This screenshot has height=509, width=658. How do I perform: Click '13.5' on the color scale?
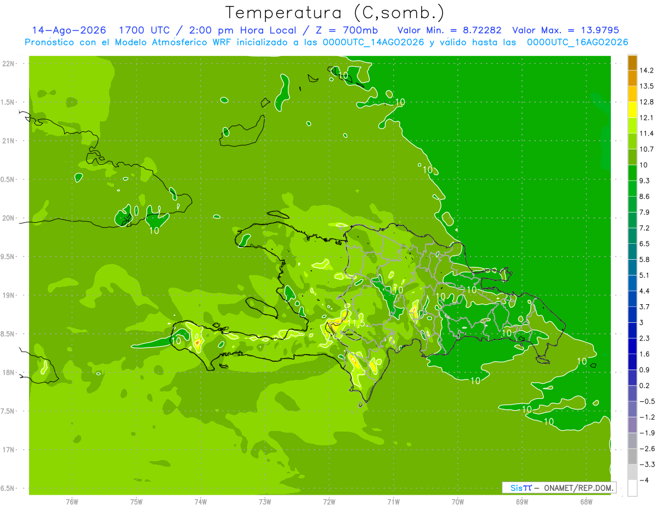tap(646, 86)
